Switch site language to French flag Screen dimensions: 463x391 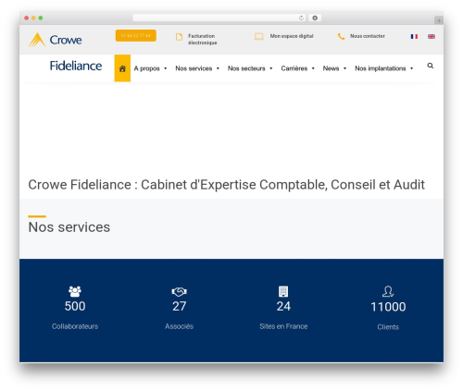click(414, 36)
